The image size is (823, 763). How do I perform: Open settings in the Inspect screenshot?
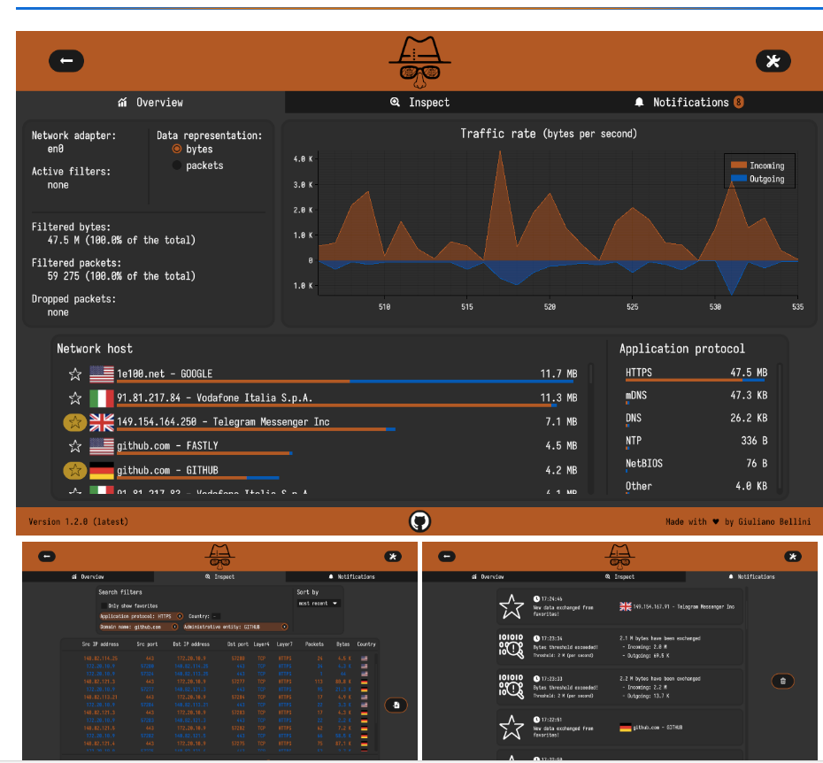(393, 556)
